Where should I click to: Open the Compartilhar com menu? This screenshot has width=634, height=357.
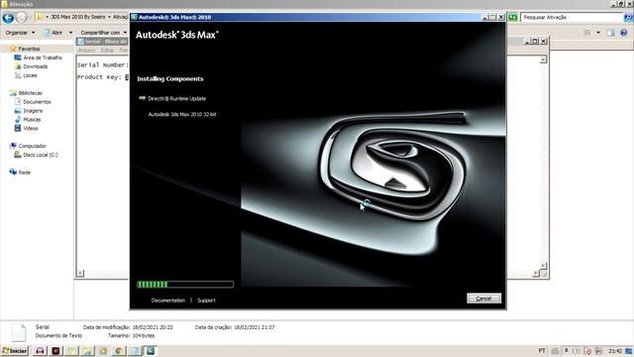coord(103,33)
